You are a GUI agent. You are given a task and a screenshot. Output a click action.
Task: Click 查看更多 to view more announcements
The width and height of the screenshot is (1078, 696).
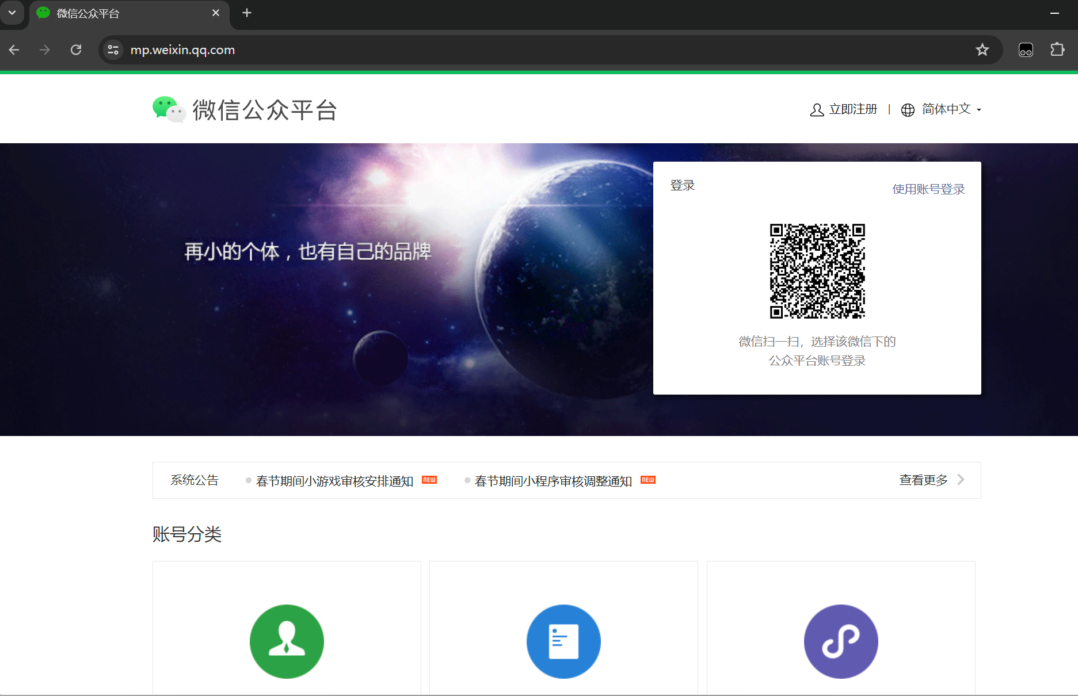click(923, 480)
